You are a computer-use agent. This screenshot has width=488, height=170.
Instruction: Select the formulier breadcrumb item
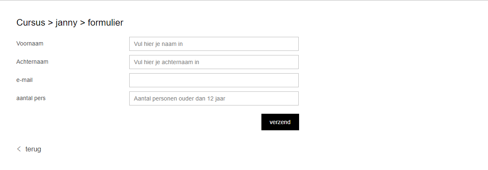point(106,23)
